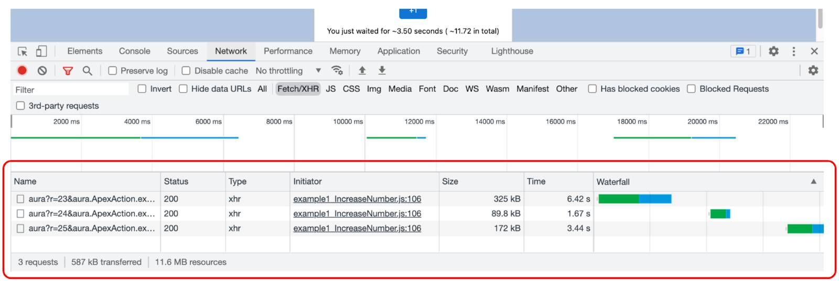The image size is (839, 281).
Task: Select the 89.8 kB size cell
Action: pyautogui.click(x=506, y=213)
